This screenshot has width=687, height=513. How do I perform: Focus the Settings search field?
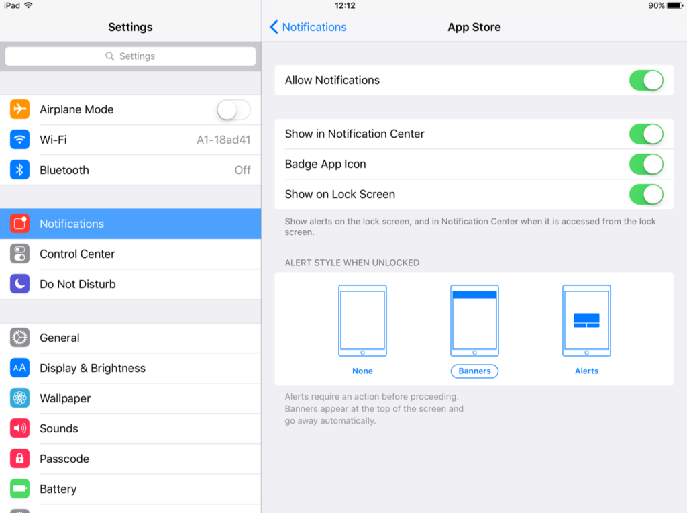pyautogui.click(x=131, y=56)
